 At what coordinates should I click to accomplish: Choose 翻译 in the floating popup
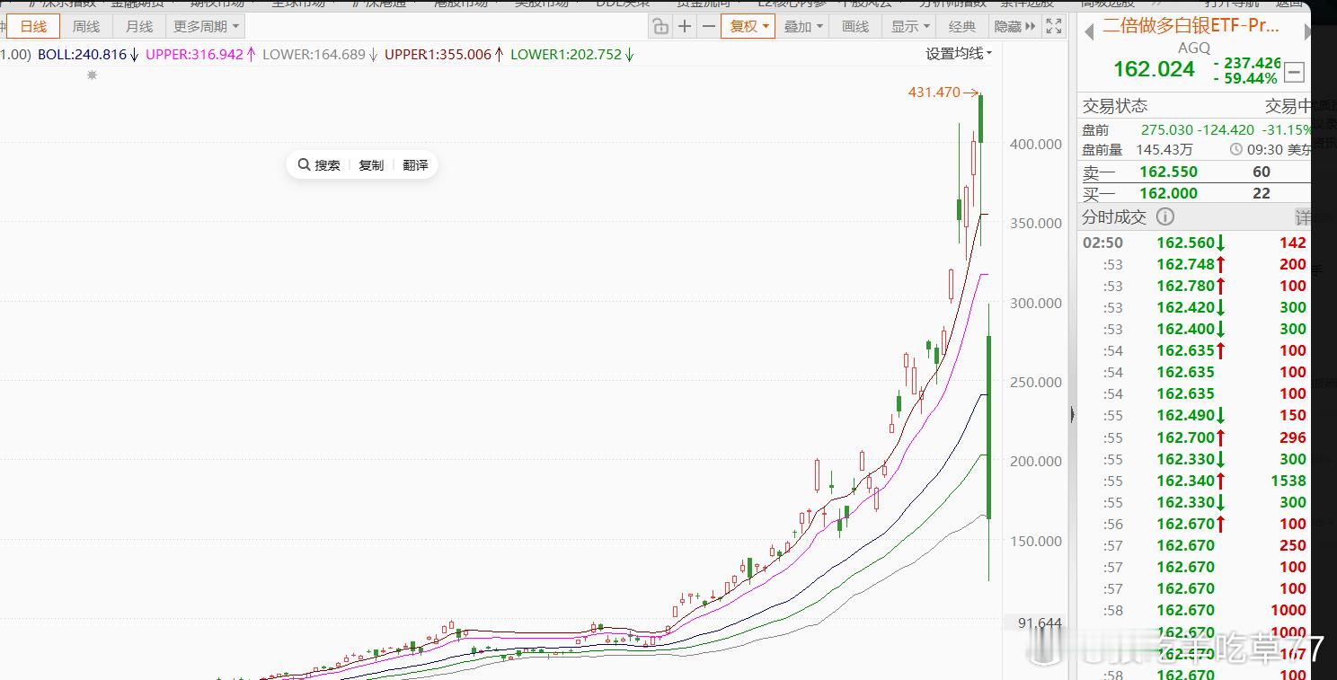point(415,165)
